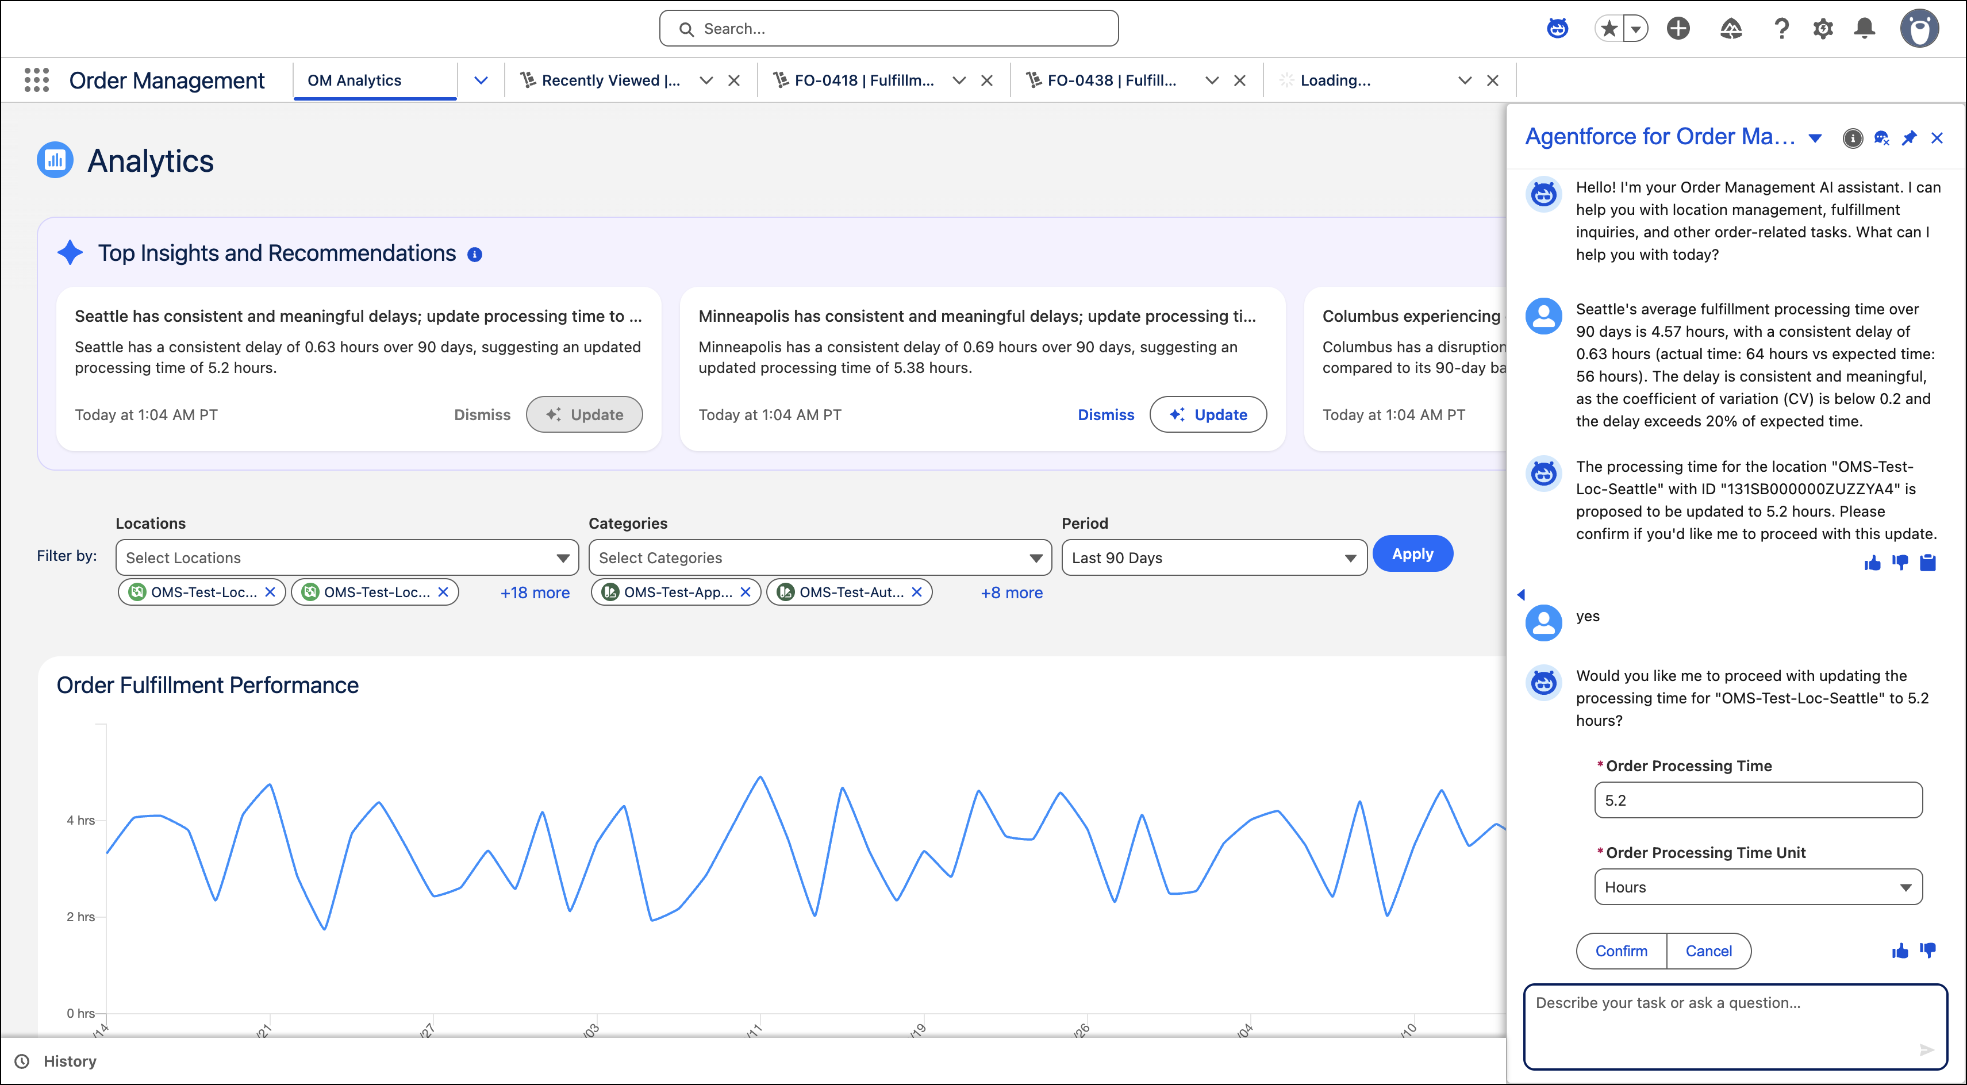Close the FO-0438 tab
This screenshot has width=1967, height=1085.
pyautogui.click(x=1239, y=80)
